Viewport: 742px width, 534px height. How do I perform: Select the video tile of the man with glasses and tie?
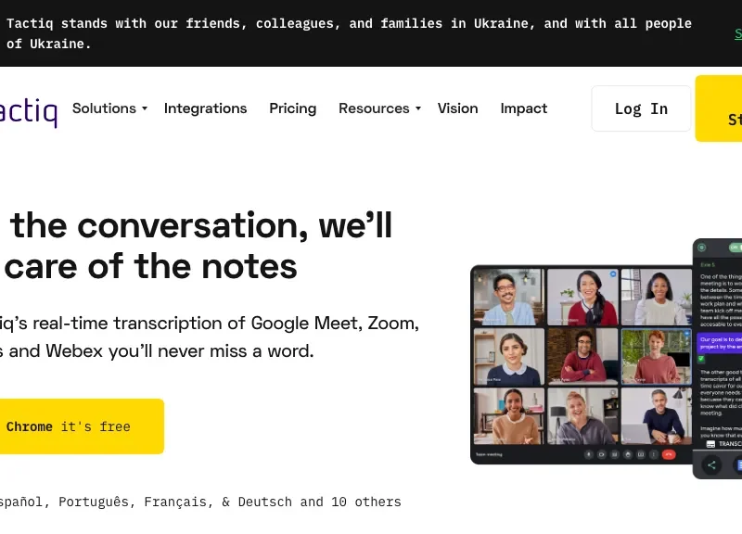point(509,297)
